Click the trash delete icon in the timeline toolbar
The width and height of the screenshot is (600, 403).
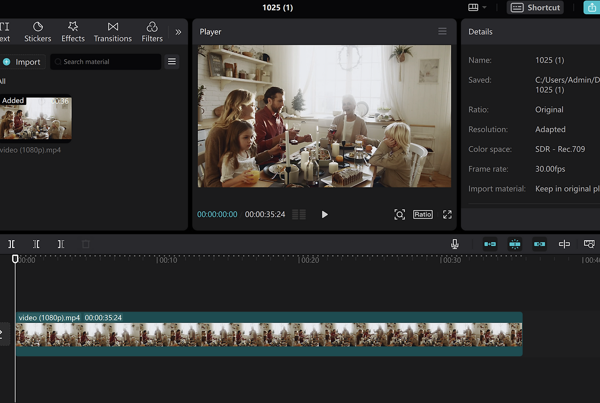coord(85,244)
